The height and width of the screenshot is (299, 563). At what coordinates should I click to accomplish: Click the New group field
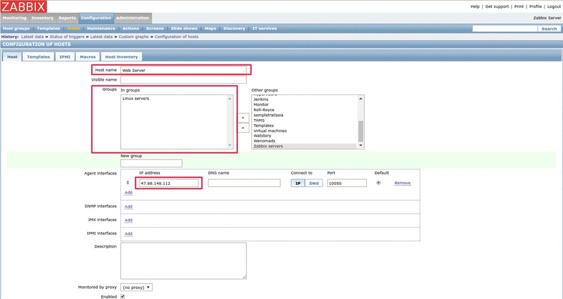coord(151,163)
